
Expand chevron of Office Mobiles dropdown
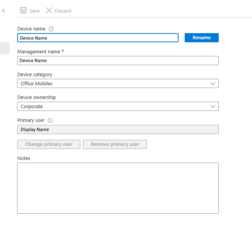213,83
